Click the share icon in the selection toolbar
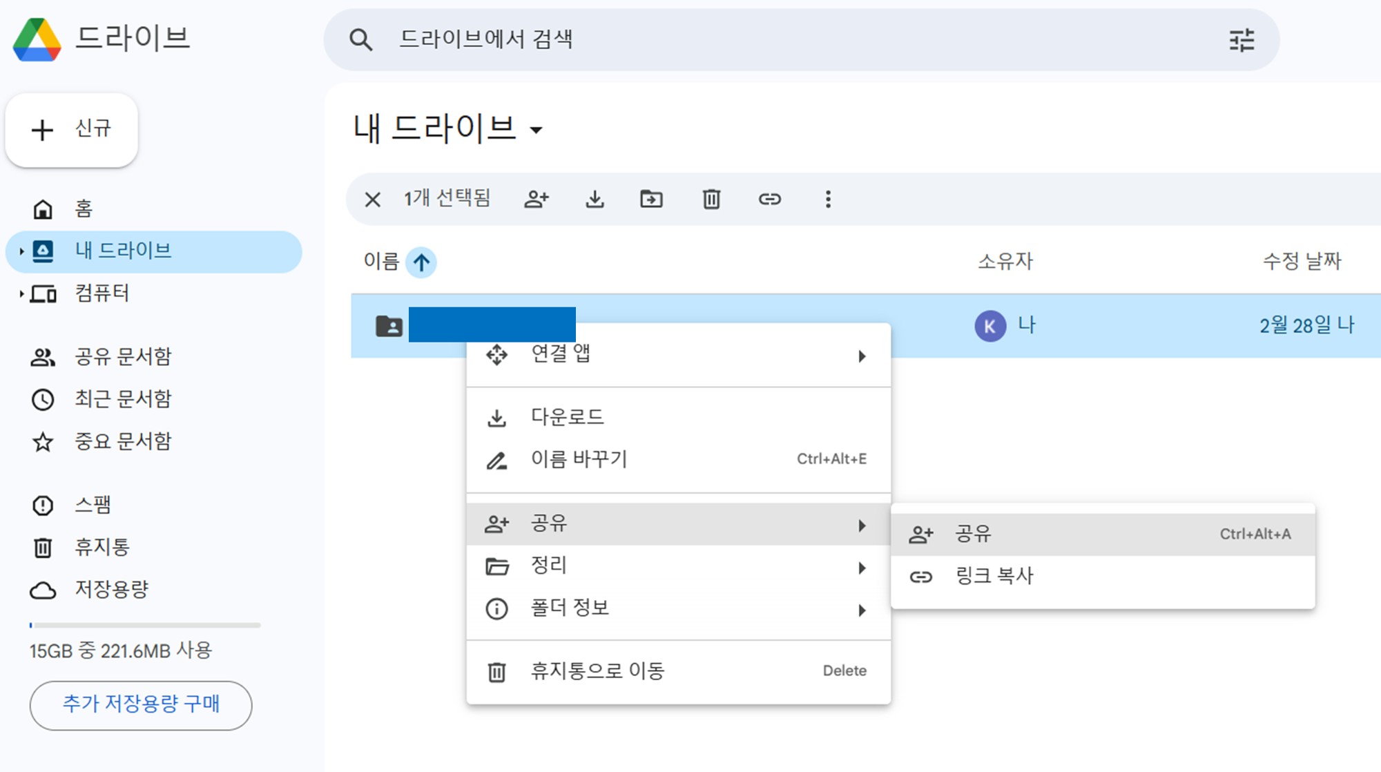 pos(537,200)
